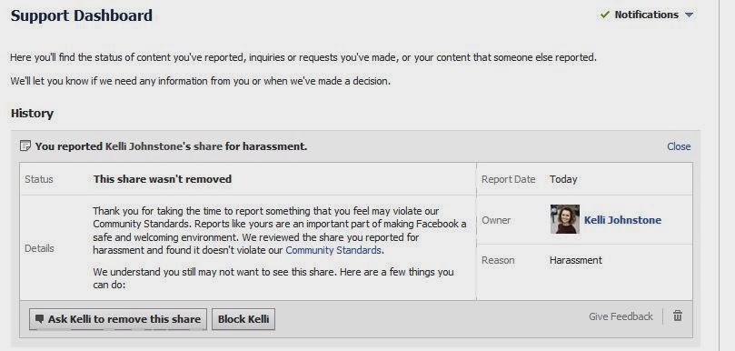Click the green checkmark next to Notifications
The width and height of the screenshot is (735, 351).
[605, 15]
